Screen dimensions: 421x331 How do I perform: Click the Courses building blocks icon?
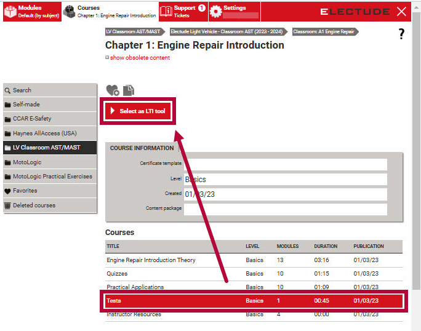click(70, 12)
